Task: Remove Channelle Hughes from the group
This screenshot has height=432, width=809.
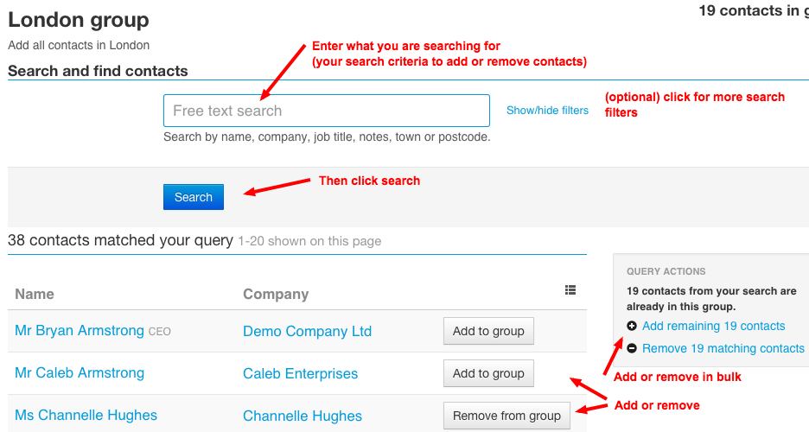Action: pos(506,416)
